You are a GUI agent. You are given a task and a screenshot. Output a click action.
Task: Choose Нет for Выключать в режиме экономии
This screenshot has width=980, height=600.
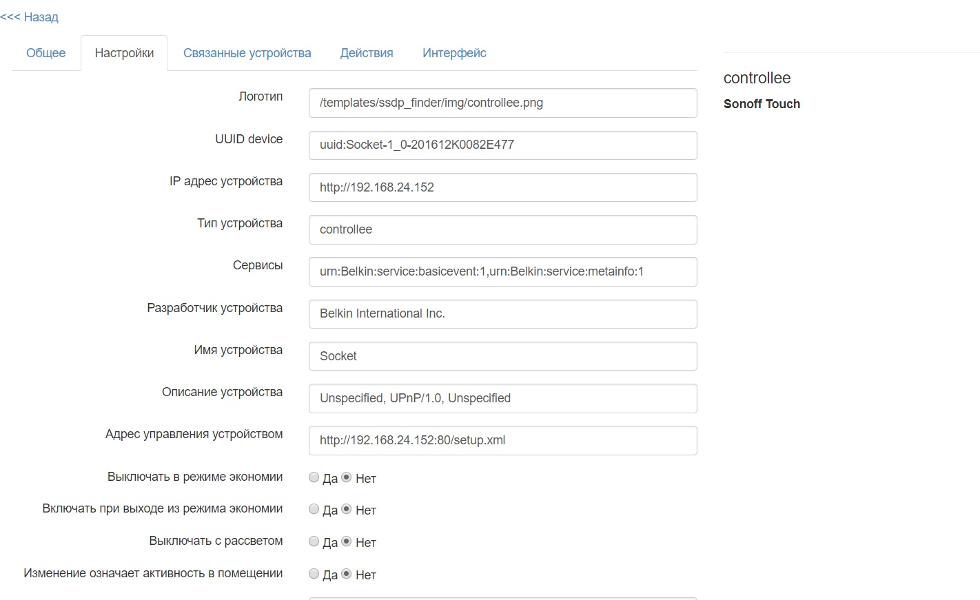347,477
